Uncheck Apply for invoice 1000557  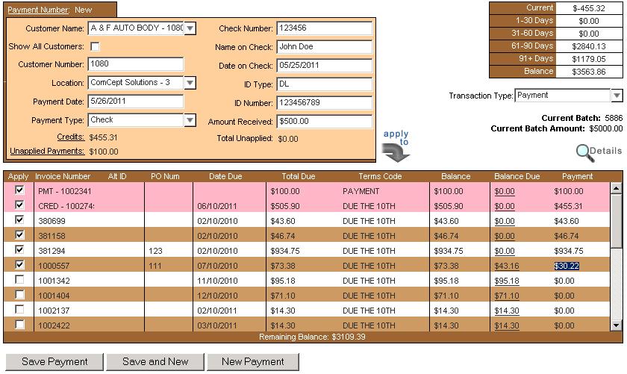(x=19, y=265)
